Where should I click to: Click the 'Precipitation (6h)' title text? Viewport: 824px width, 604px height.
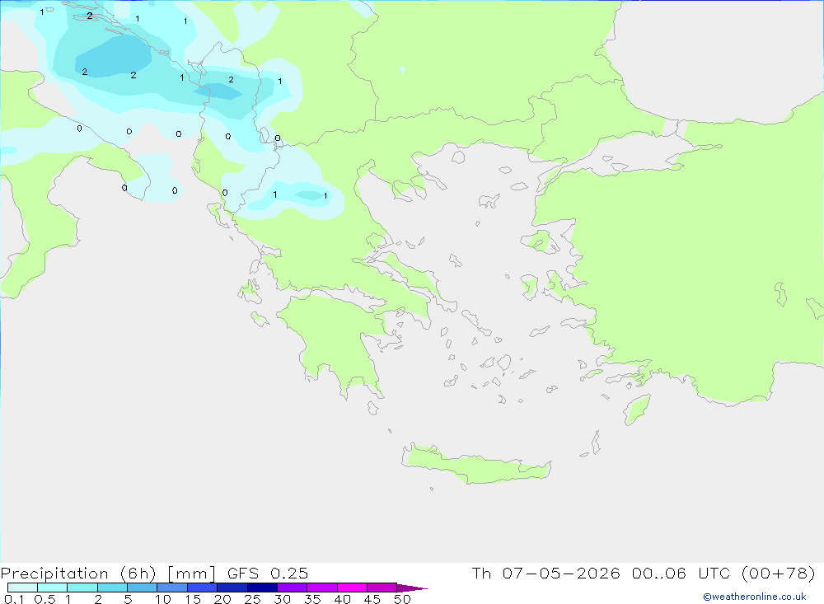pyautogui.click(x=78, y=574)
